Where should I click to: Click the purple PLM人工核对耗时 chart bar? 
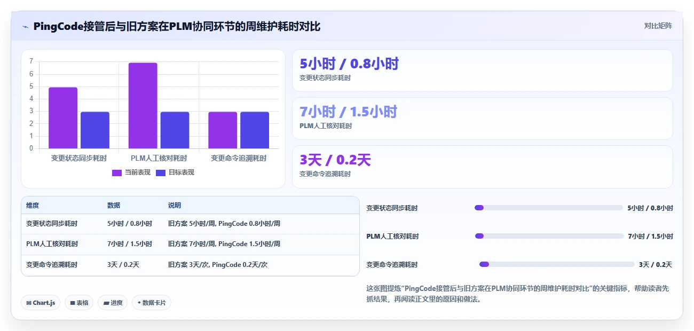(143, 106)
